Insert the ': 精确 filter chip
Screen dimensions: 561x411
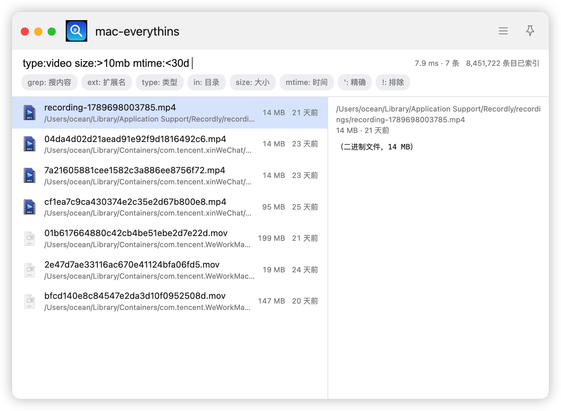point(355,82)
